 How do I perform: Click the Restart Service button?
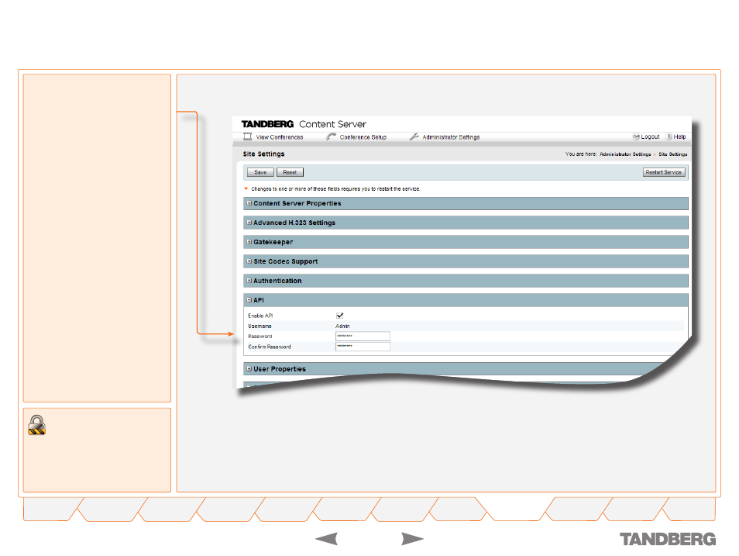coord(664,172)
